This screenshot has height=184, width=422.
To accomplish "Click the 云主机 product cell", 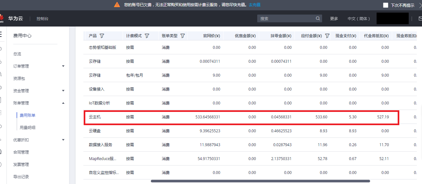I will tap(95, 117).
